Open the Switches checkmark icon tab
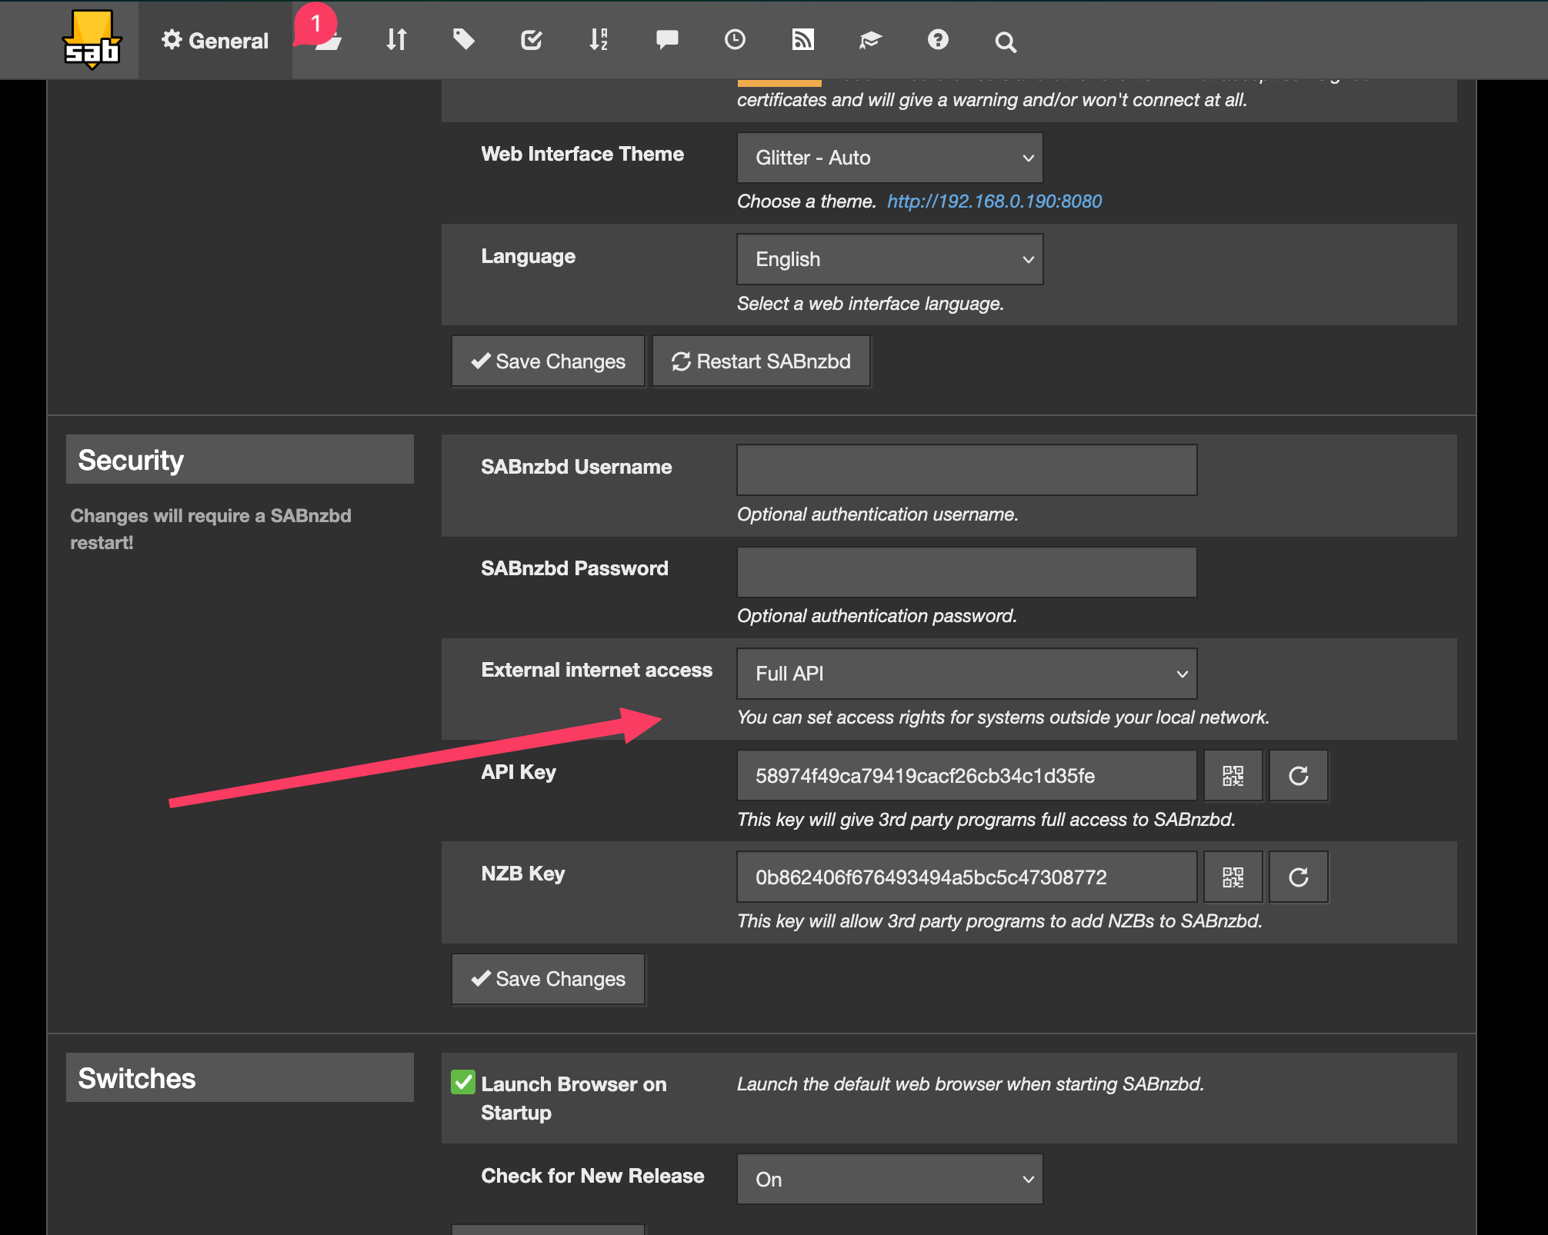1548x1235 pixels. [531, 40]
